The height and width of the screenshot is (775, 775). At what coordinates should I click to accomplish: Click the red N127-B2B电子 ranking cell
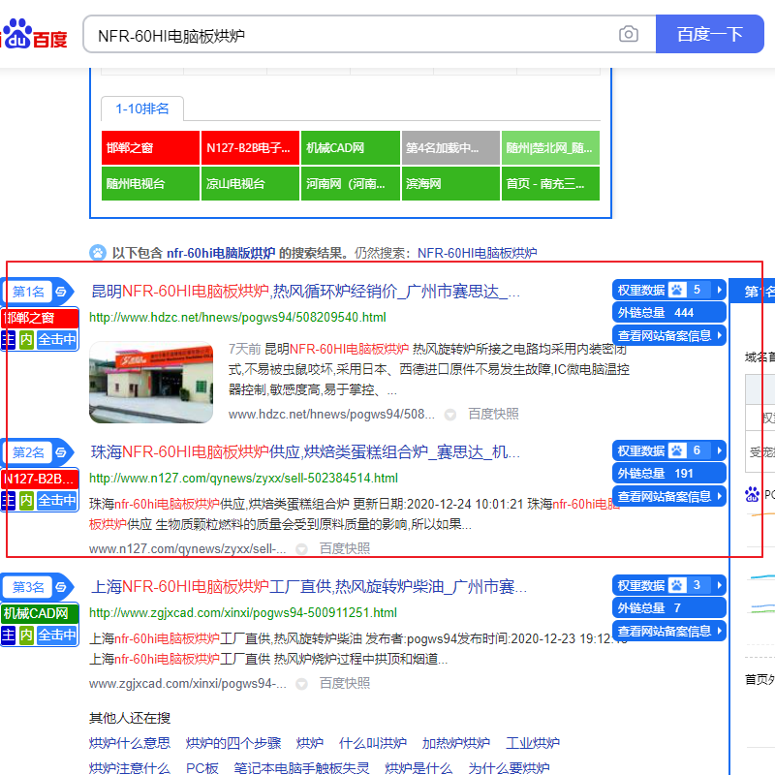[x=250, y=148]
